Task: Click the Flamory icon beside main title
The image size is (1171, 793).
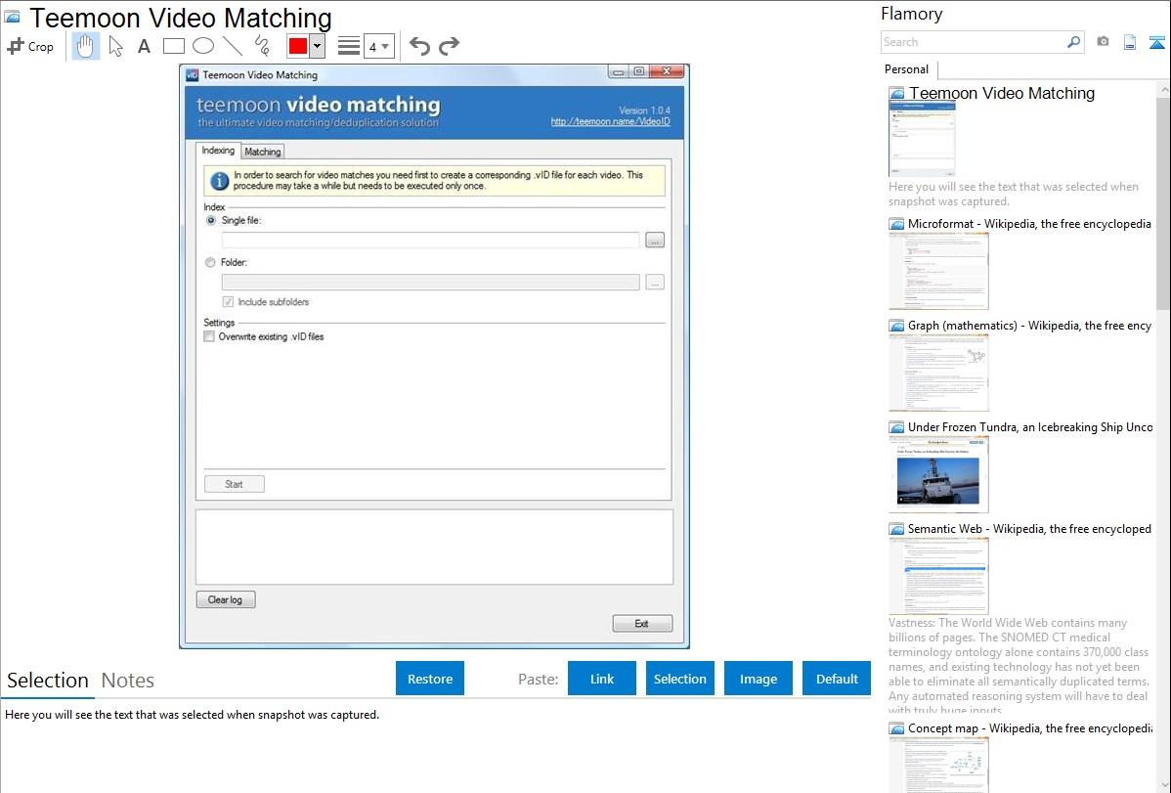Action: 12,17
